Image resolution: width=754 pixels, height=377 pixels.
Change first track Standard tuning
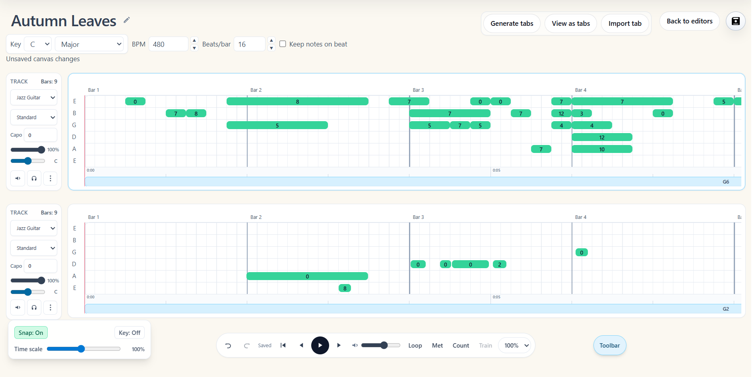[34, 118]
